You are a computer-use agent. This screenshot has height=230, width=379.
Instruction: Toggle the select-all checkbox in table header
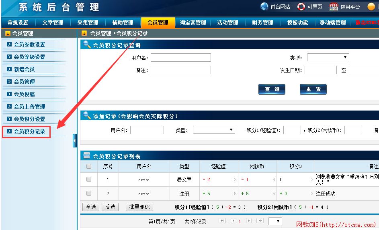pyautogui.click(x=89, y=166)
